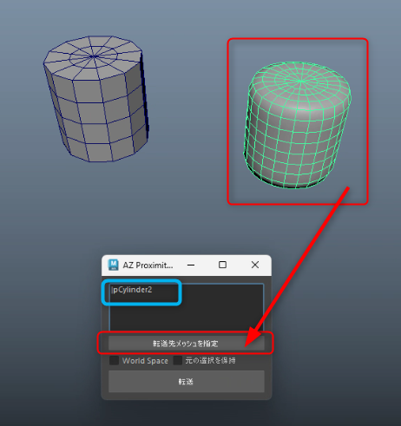Enable the World Space checkbox
This screenshot has width=401, height=426.
[x=115, y=360]
